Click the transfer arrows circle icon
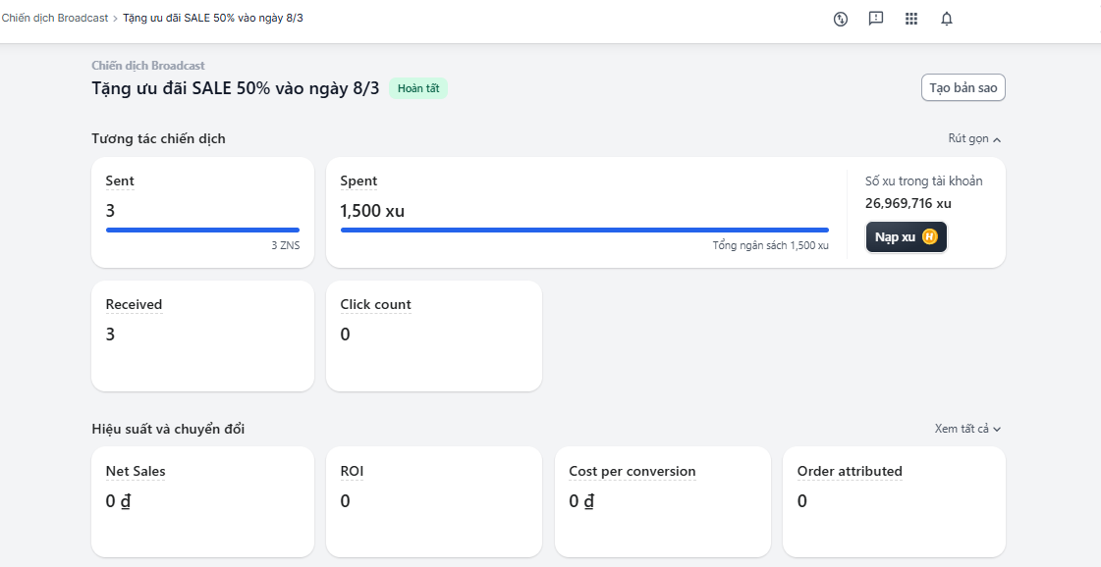The height and width of the screenshot is (567, 1101). click(x=841, y=19)
